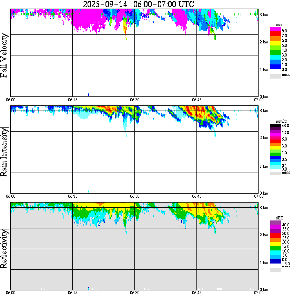
Task: Click the 06:15 time label under Rain Intensity panel
Action: tap(73, 196)
